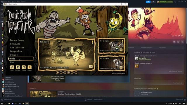Open Options in game menu
This screenshot has width=187, height=105.
[x=14, y=55]
